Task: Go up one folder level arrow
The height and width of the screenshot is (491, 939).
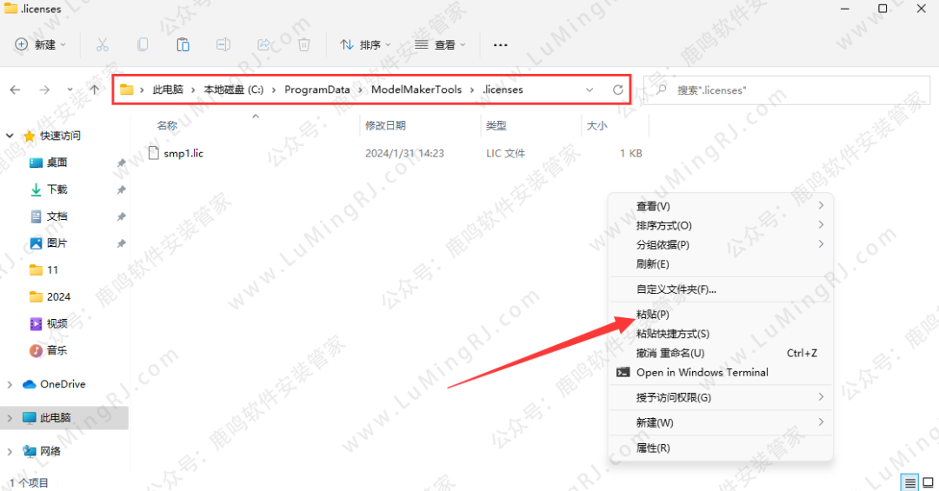Action: (x=94, y=90)
